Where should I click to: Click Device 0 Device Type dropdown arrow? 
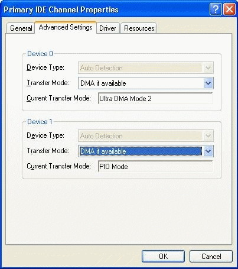(x=208, y=68)
